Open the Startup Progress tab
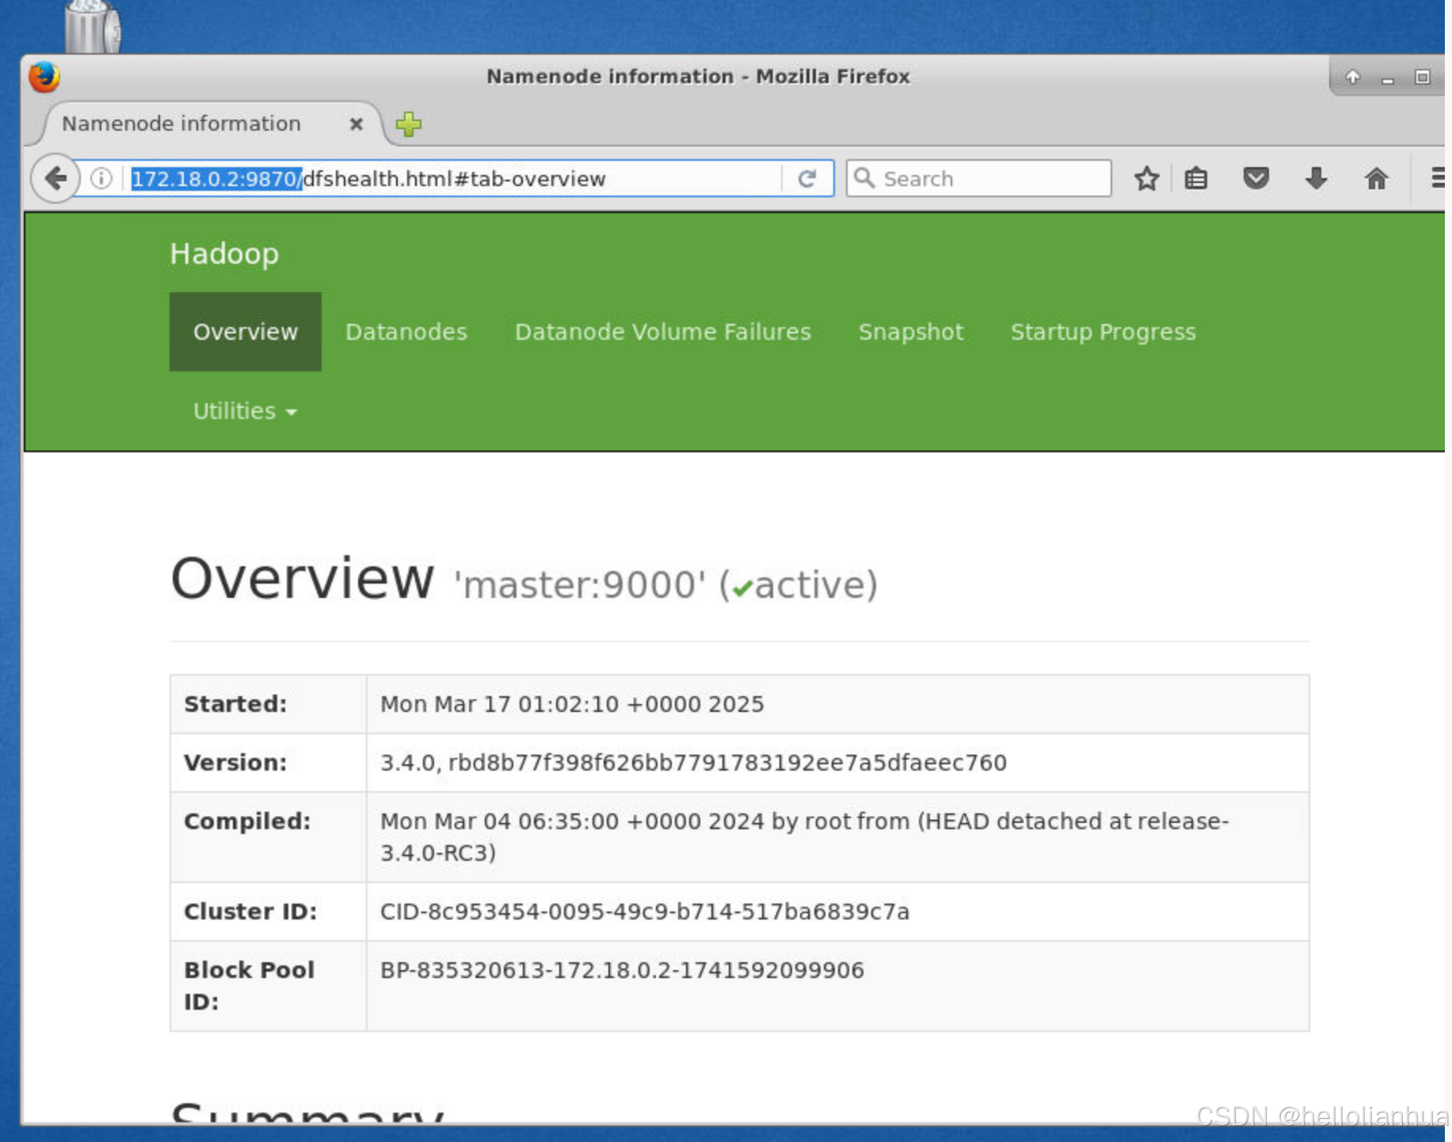1452x1142 pixels. (1103, 332)
